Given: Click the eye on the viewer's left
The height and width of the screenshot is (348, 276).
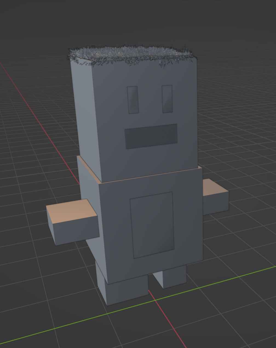Looking at the screenshot, I should pyautogui.click(x=133, y=100).
